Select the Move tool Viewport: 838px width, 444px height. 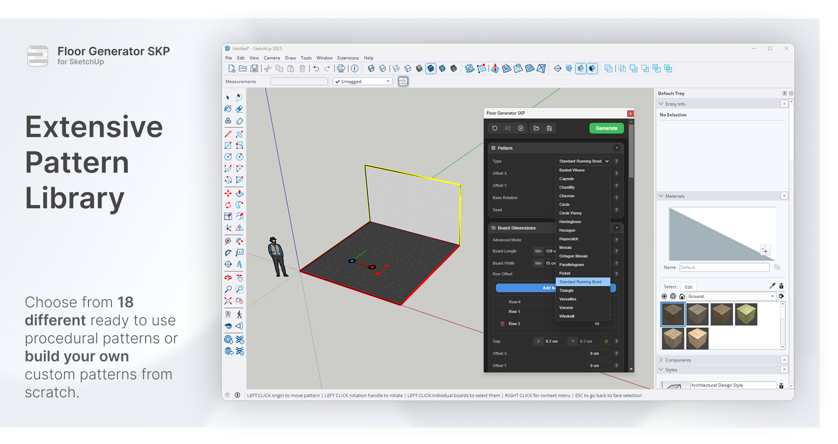228,193
